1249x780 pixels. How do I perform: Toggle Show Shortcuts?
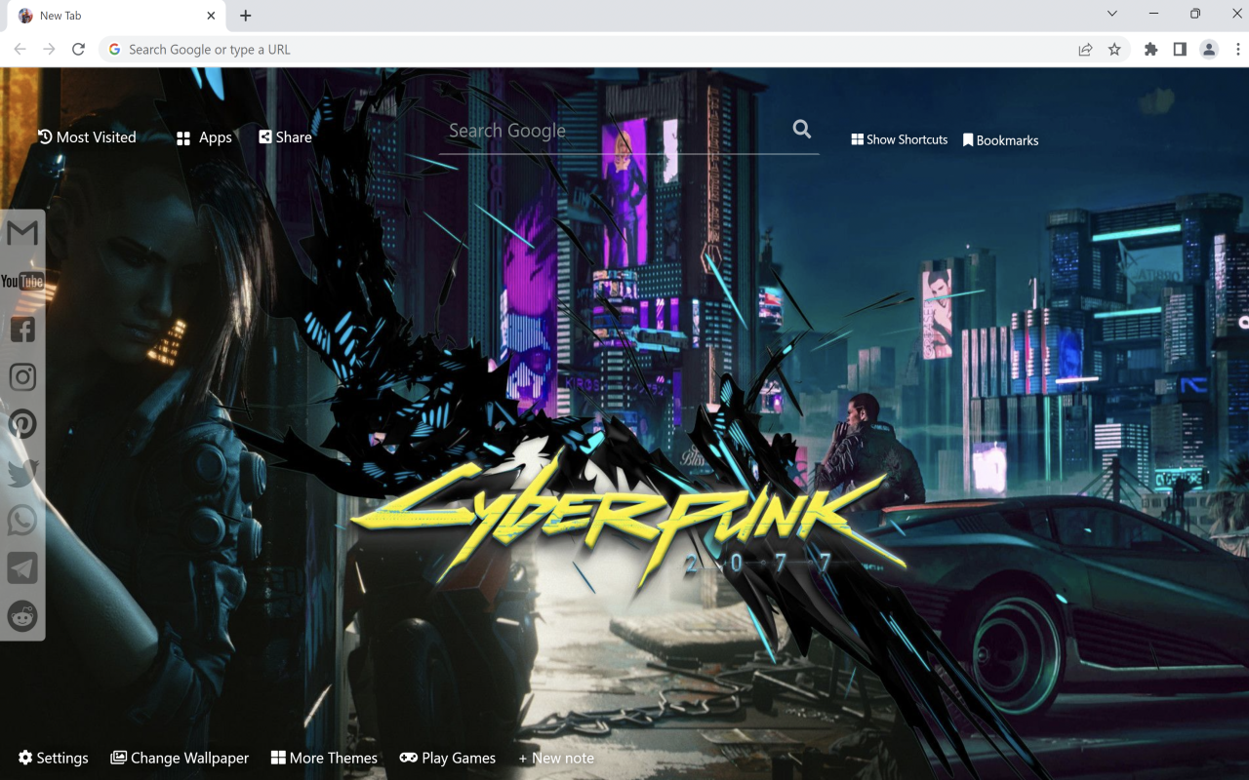(899, 139)
